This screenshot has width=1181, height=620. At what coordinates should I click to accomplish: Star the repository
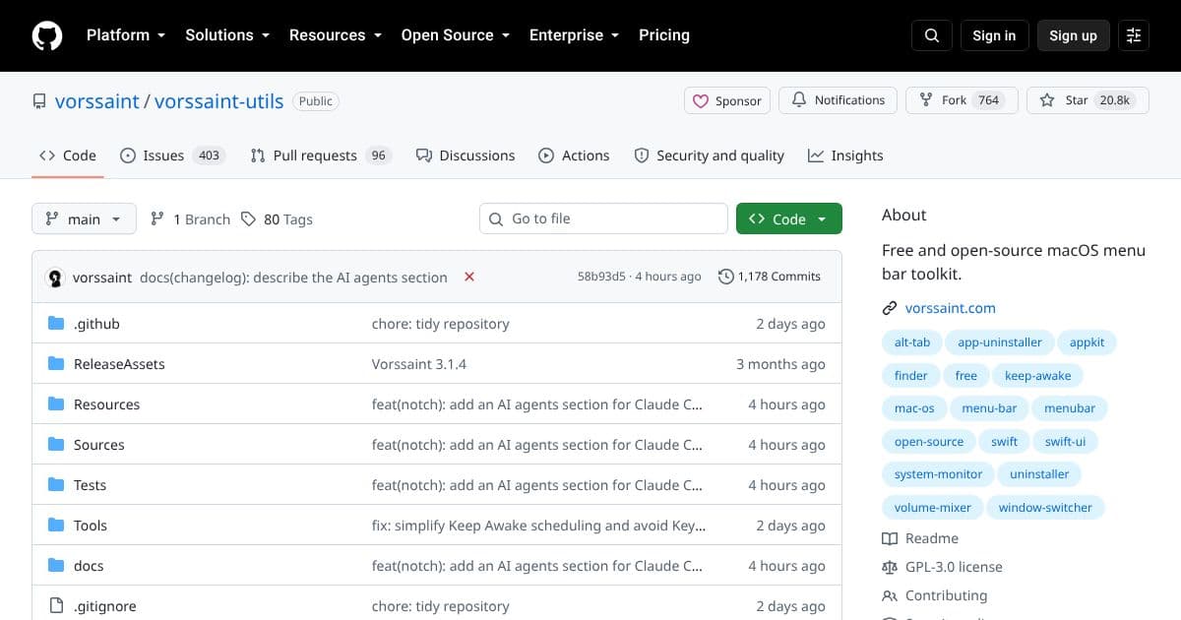pos(1088,100)
